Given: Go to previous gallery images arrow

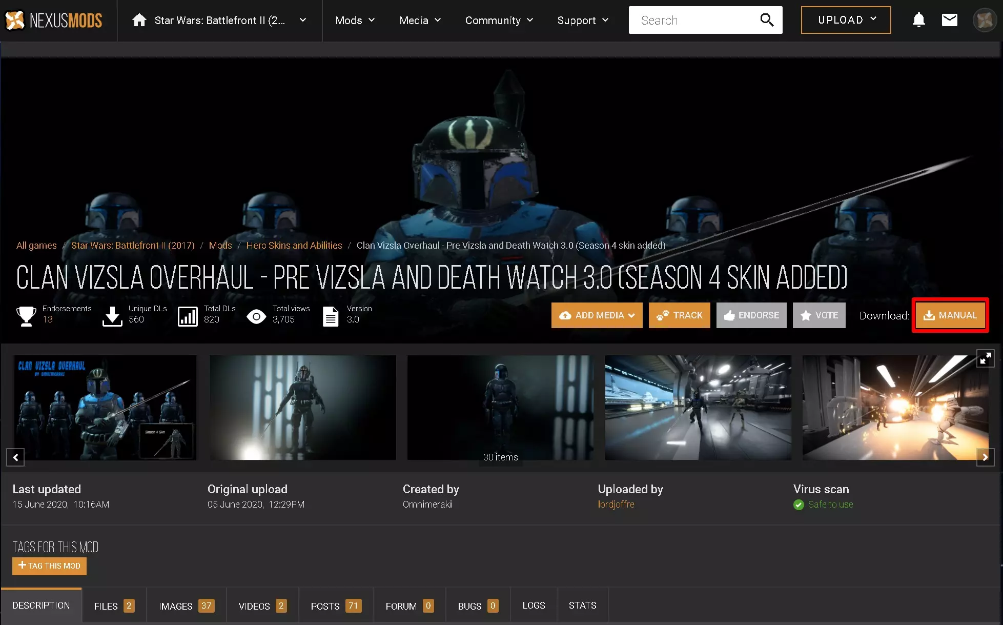Looking at the screenshot, I should pos(15,457).
